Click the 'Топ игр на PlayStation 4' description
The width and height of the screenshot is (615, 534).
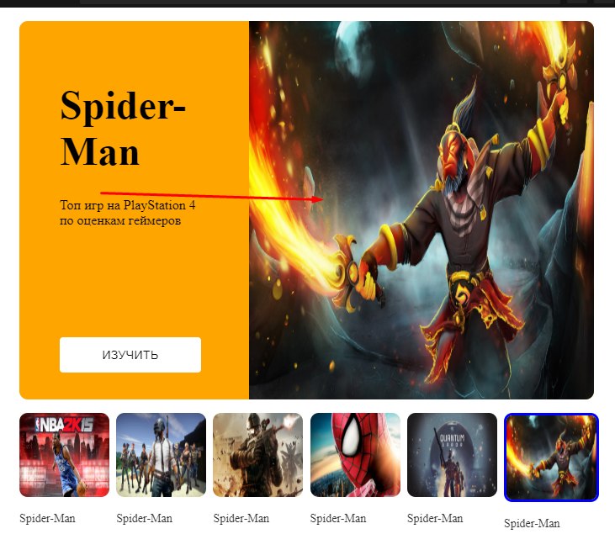pyautogui.click(x=128, y=213)
